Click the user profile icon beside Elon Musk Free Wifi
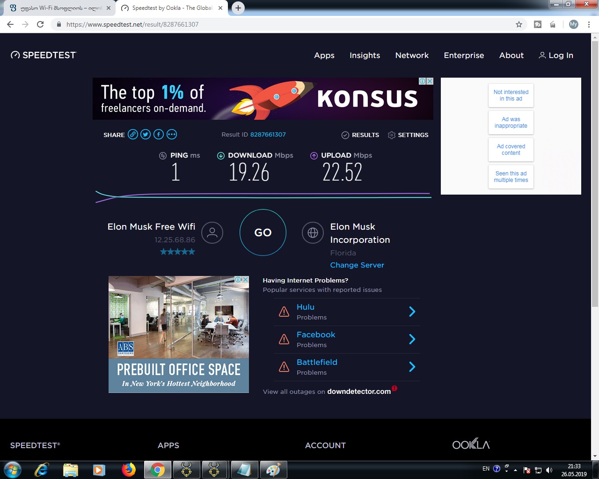This screenshot has height=479, width=599. (212, 232)
